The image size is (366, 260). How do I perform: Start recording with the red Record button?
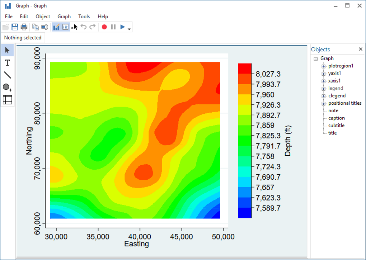(x=104, y=27)
